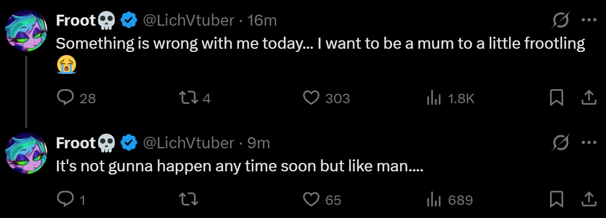Reply to the 'Something is wrong' tweet
The height and width of the screenshot is (218, 606).
click(x=65, y=98)
